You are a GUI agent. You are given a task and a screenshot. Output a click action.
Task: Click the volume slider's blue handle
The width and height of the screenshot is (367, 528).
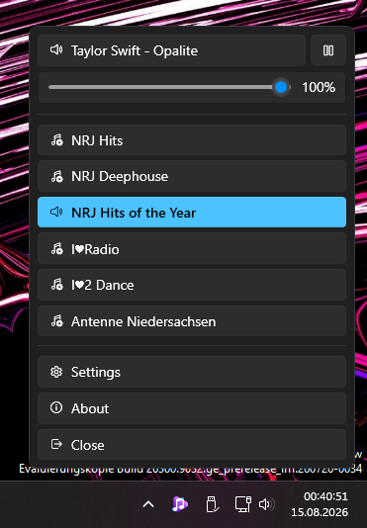pyautogui.click(x=281, y=87)
